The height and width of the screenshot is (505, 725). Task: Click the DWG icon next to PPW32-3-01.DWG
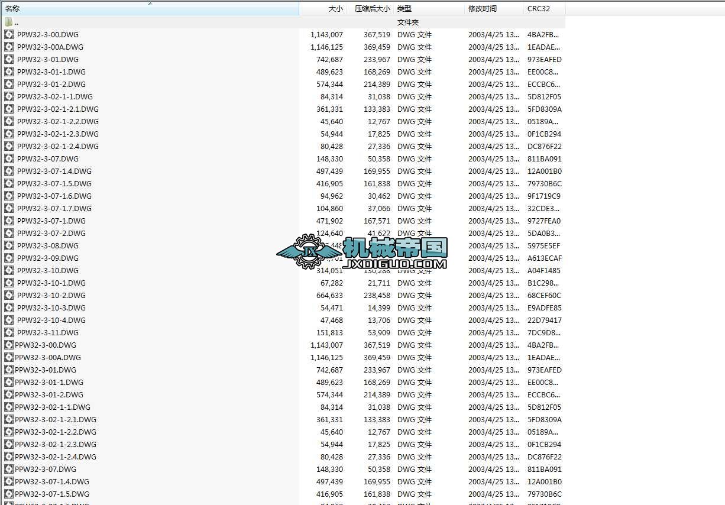(x=8, y=59)
